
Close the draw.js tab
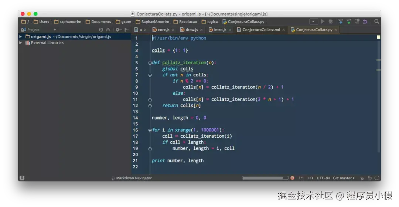[x=201, y=30]
